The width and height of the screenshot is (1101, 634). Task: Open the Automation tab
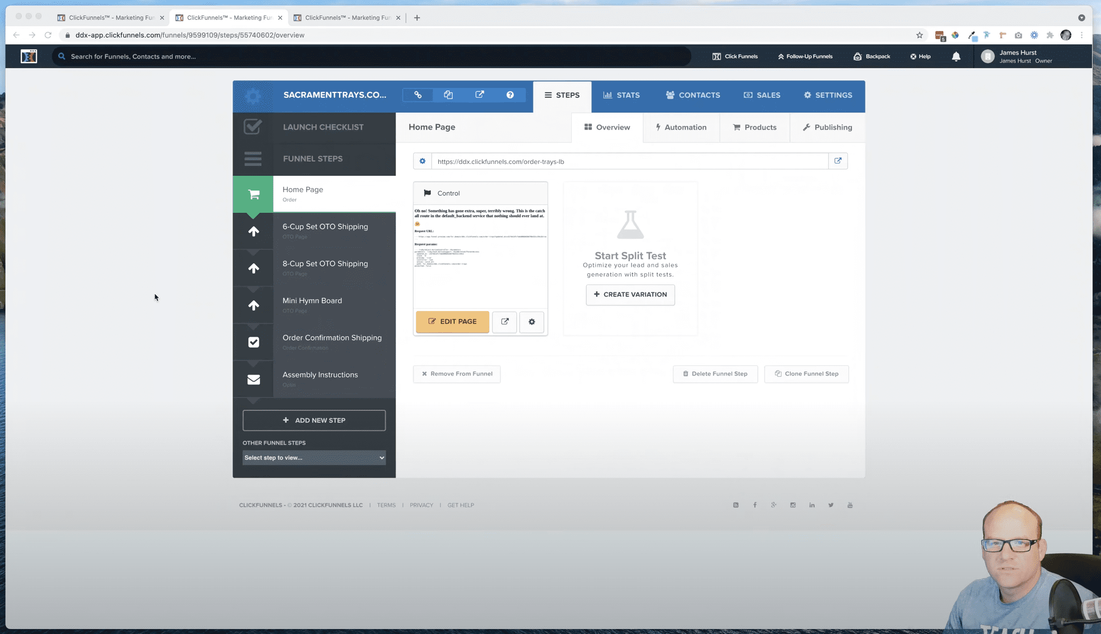681,127
